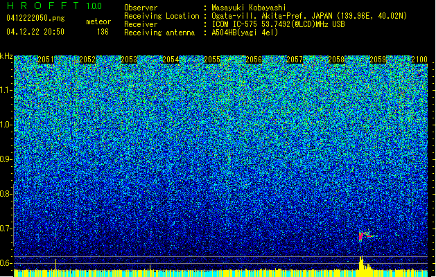436x277 pixels.
Task: Click the 2059 time marker
Action: (378, 60)
